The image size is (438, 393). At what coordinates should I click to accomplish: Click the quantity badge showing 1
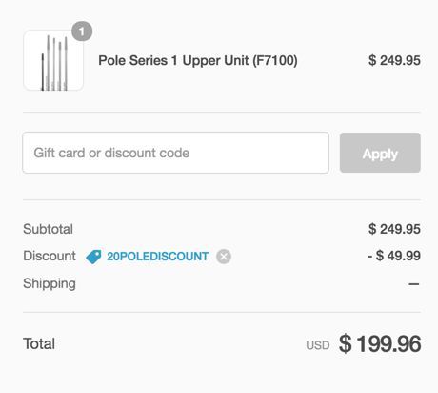click(x=82, y=31)
